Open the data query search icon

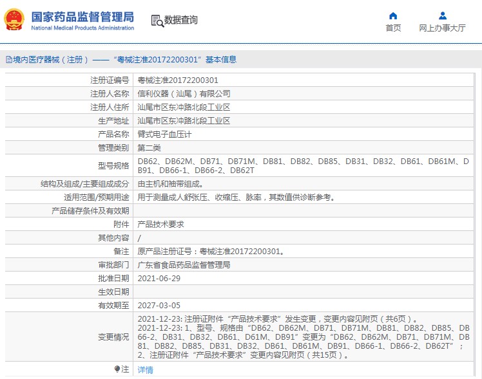(x=157, y=21)
